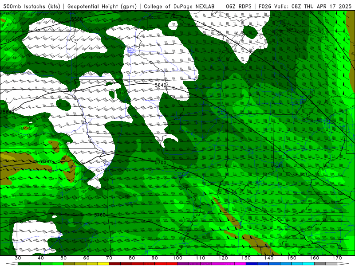Click the 'Valid: 08Z THU APR 17 2025' text
Viewport: 355px width, 266px height.
tap(313, 7)
